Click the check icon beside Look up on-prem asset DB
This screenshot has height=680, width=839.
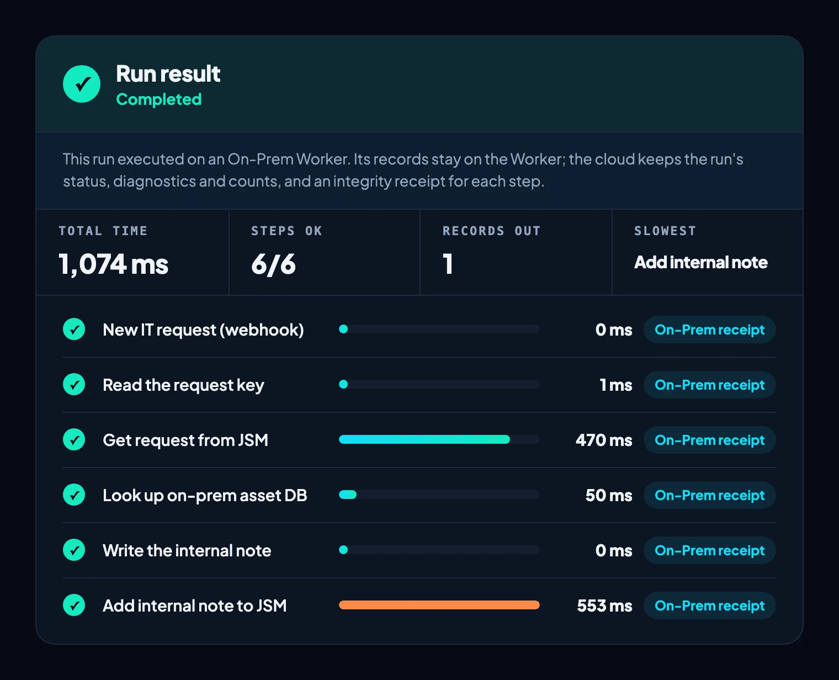[74, 495]
